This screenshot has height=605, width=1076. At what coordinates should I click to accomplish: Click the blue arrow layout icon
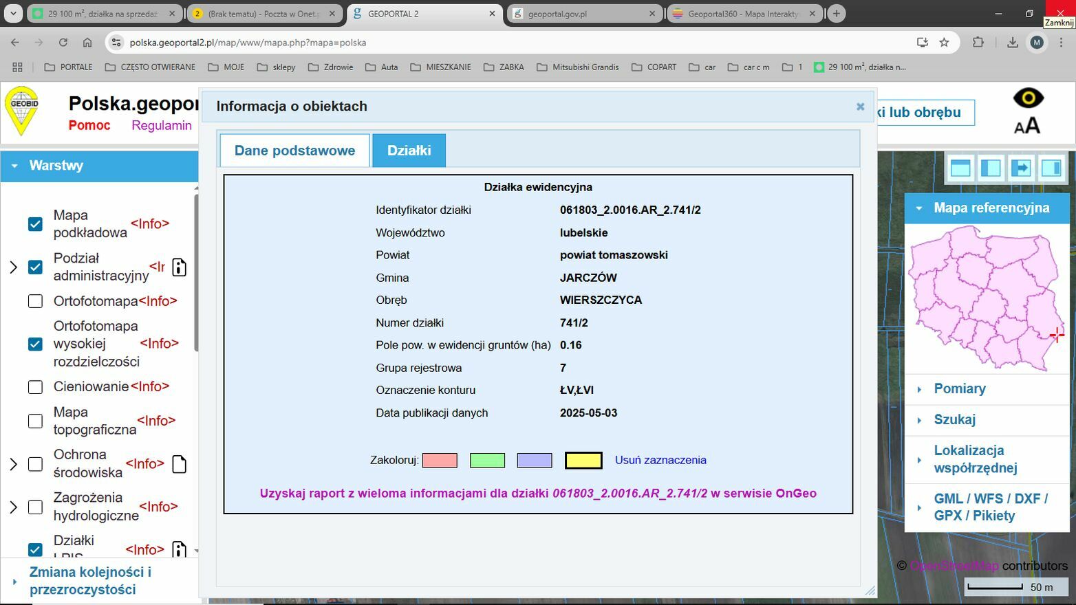1021,168
